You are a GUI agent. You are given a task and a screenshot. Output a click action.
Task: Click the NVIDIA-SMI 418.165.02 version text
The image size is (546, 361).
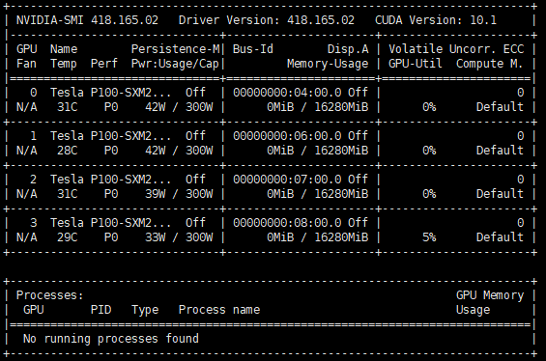87,20
